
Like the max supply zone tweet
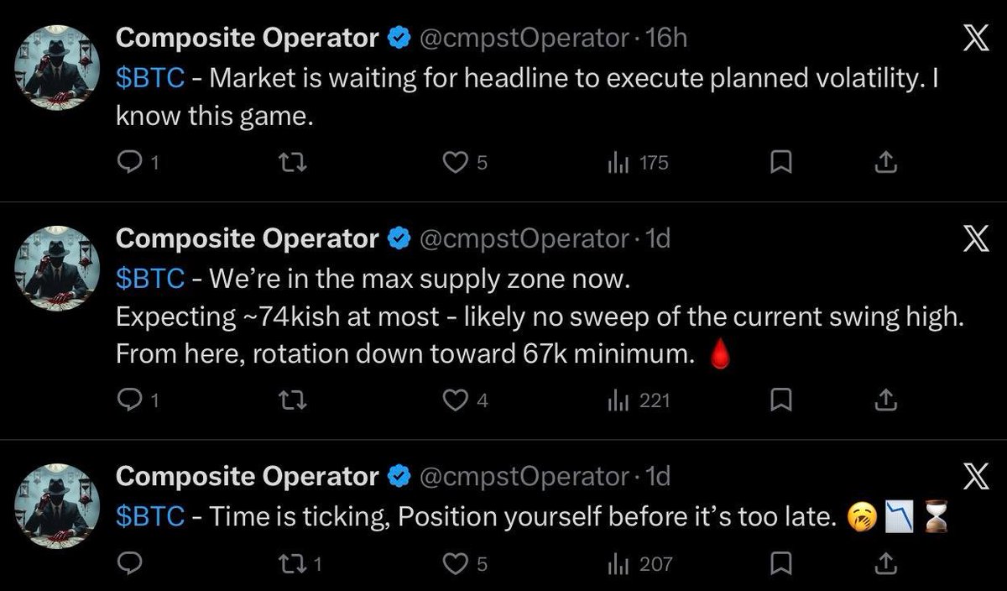pos(456,401)
